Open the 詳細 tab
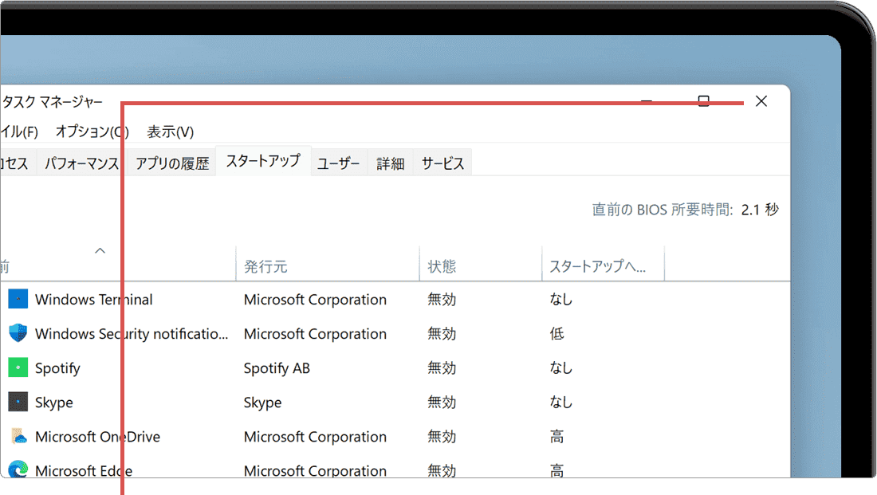This screenshot has height=495, width=877. click(391, 163)
